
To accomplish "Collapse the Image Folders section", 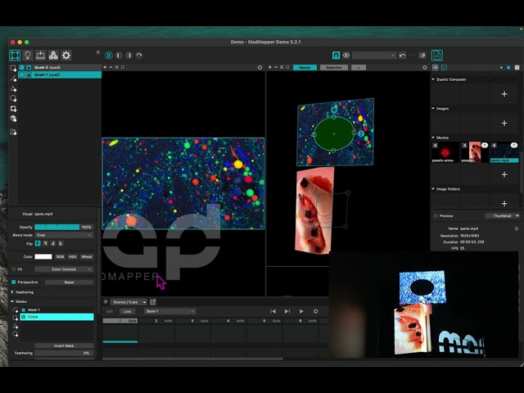I will 433,189.
